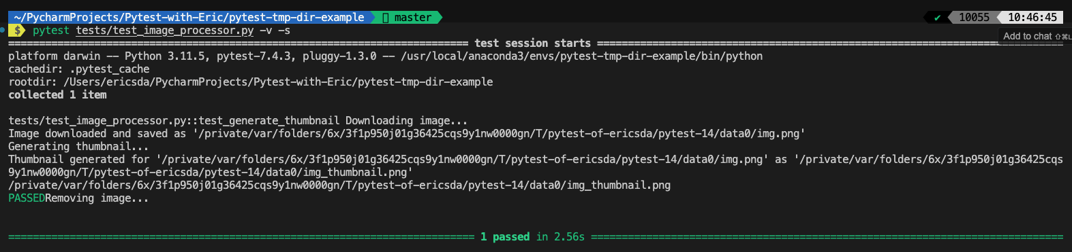Click the 'collected 1 item' line
Image resolution: width=1072 pixels, height=252 pixels.
click(57, 95)
